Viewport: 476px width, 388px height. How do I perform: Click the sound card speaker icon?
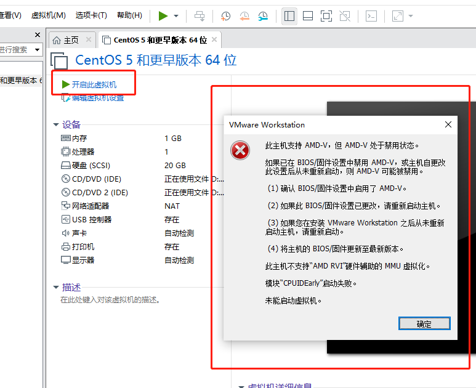tap(65, 233)
